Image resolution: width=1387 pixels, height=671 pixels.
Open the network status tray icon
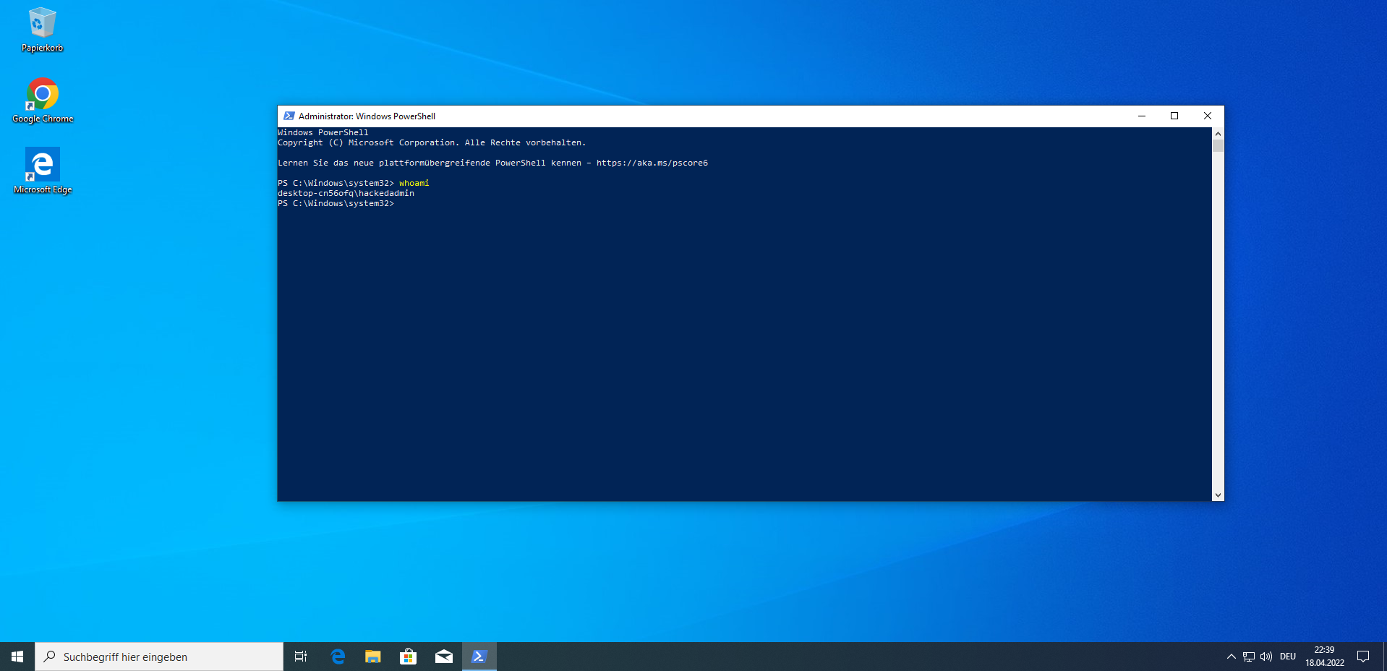tap(1249, 657)
